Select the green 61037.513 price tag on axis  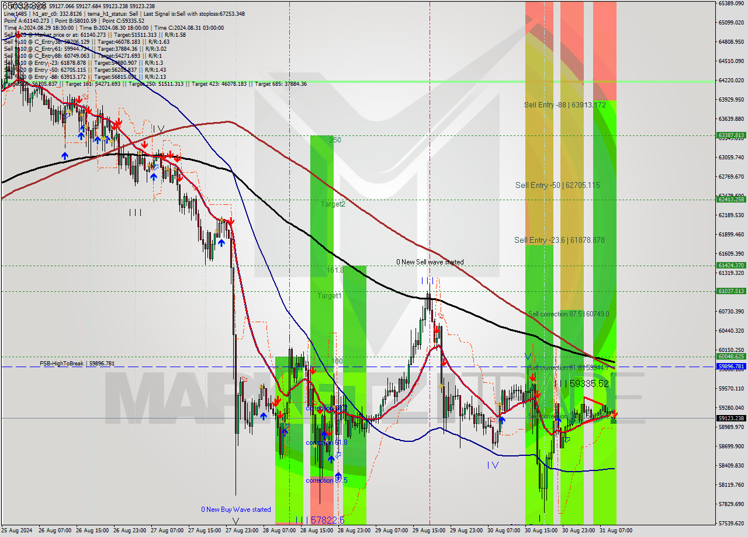pos(730,291)
